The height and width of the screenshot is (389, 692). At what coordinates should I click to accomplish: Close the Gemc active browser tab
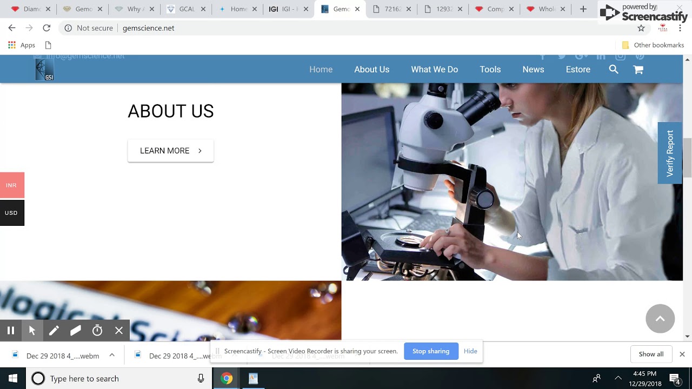(x=357, y=9)
